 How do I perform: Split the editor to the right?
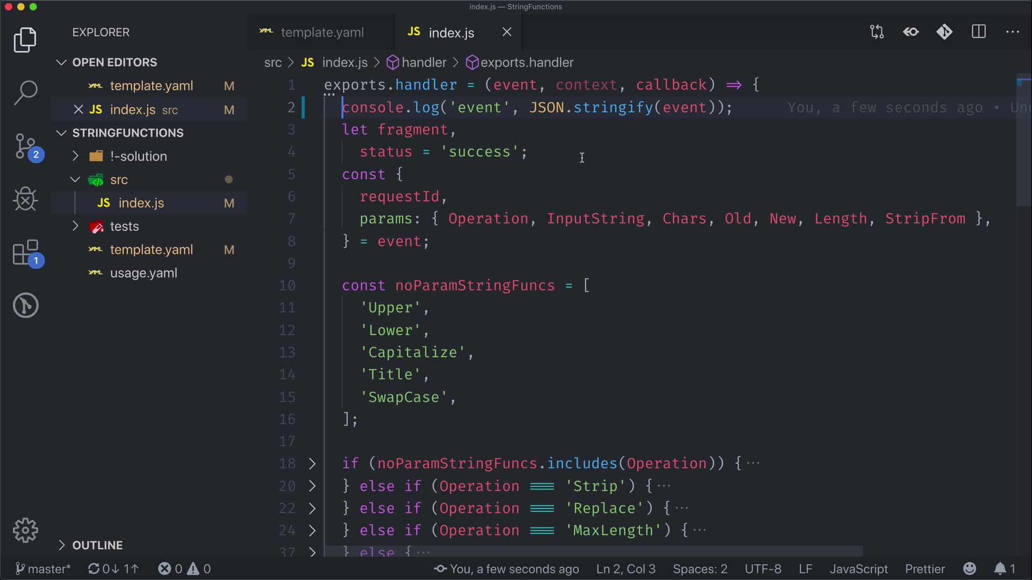[x=979, y=32]
